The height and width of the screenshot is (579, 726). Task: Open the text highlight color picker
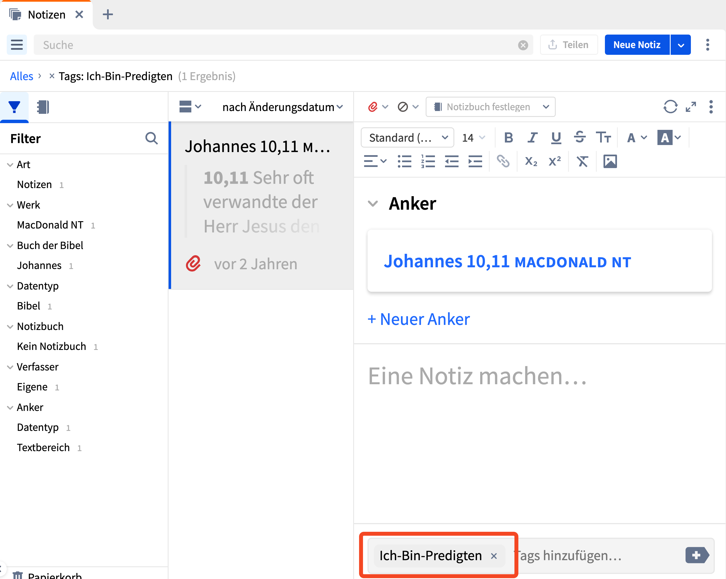coord(669,137)
